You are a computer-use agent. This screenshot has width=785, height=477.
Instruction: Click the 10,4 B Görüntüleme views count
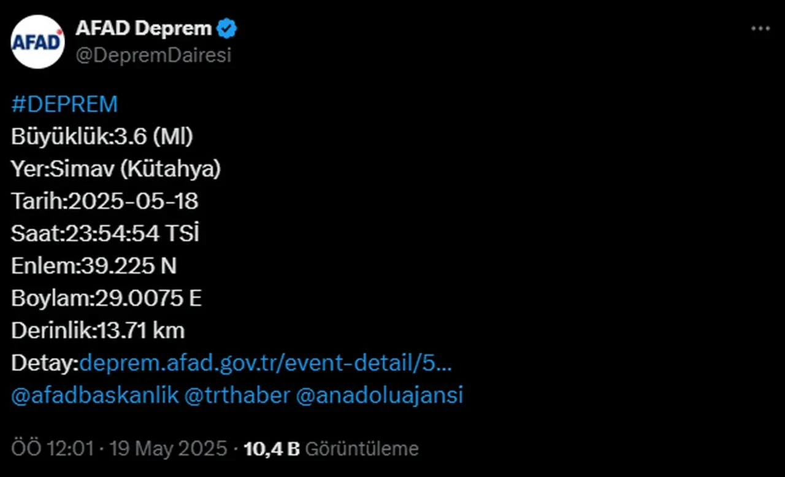tap(331, 448)
